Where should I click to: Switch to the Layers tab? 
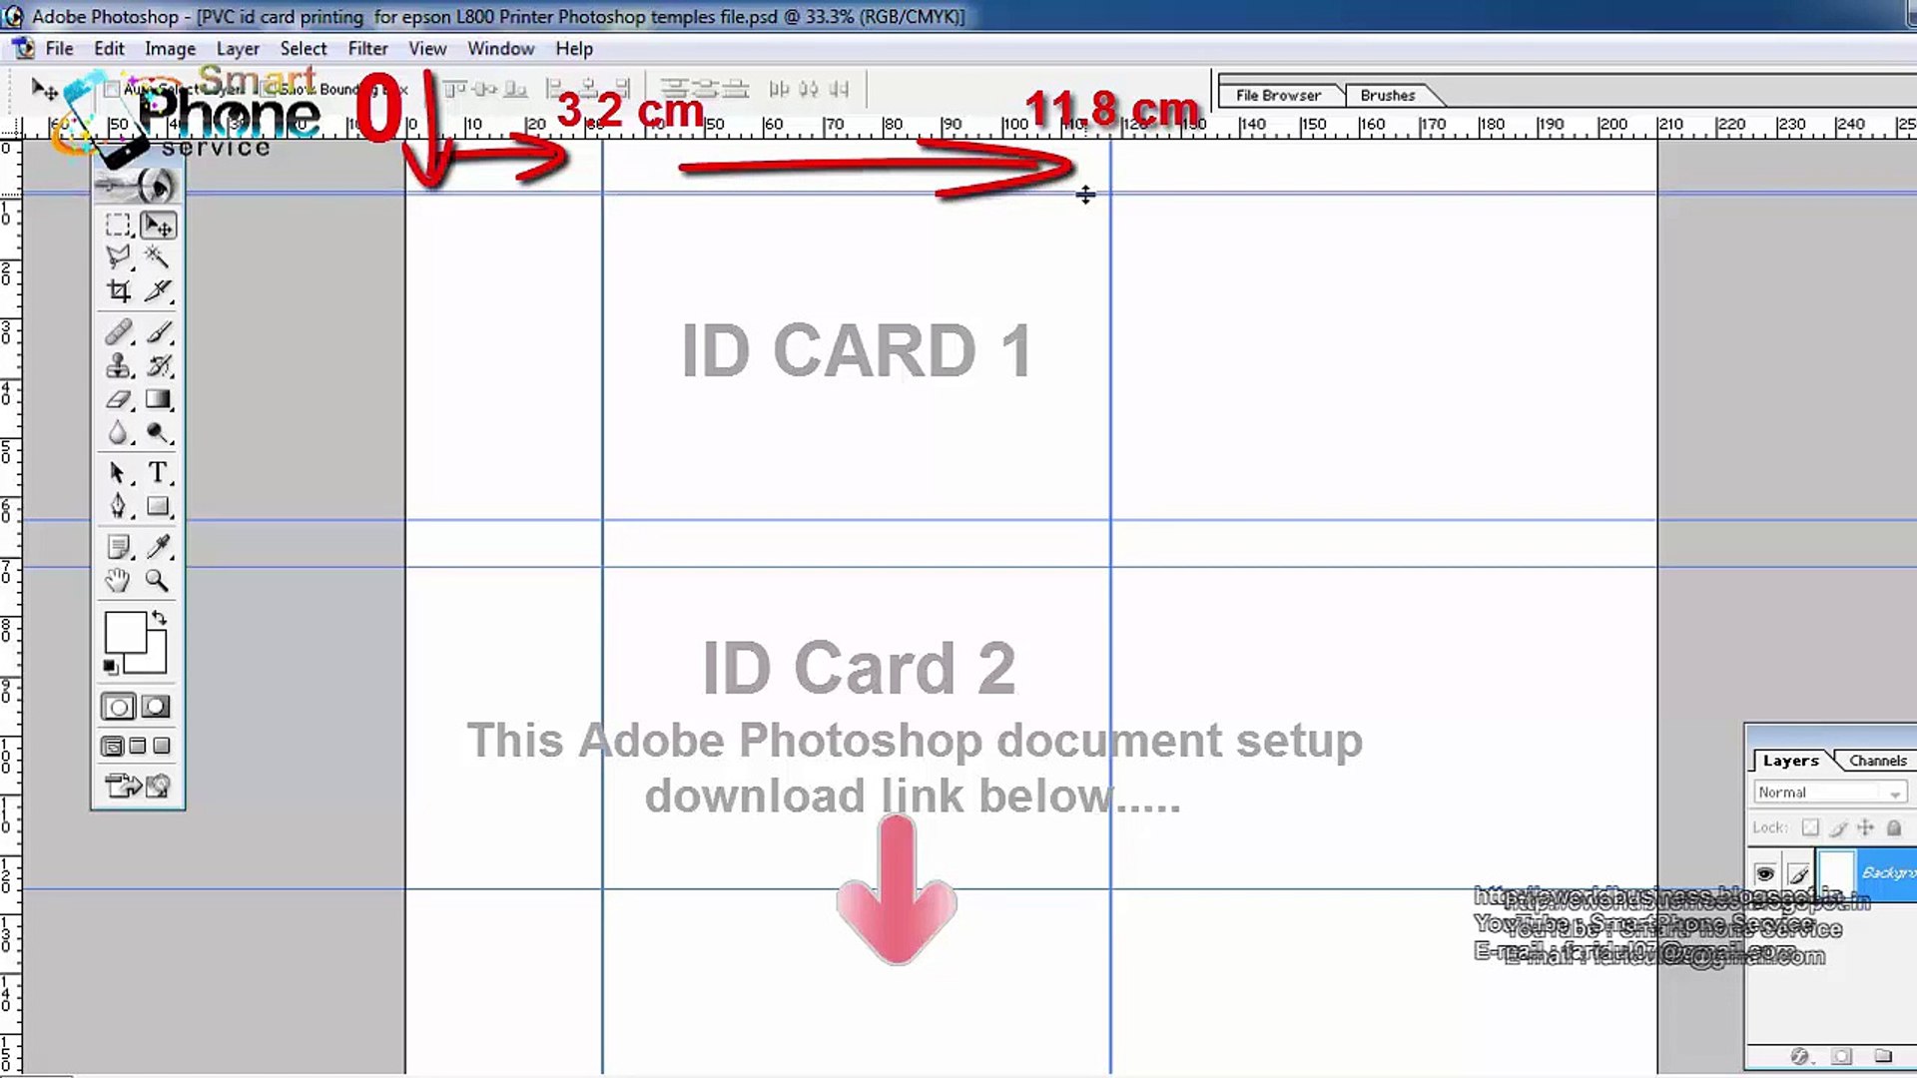tap(1789, 760)
